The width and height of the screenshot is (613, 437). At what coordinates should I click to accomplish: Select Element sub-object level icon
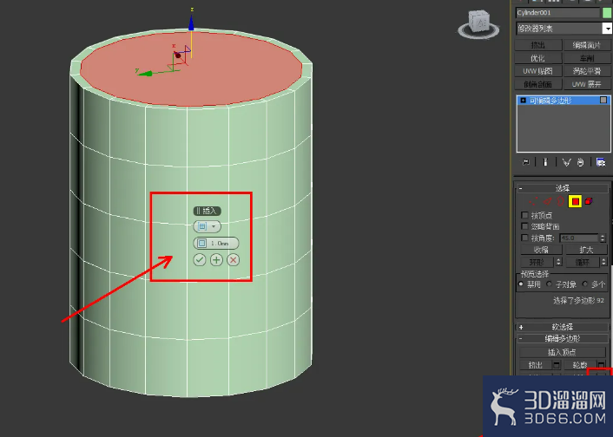(x=589, y=201)
